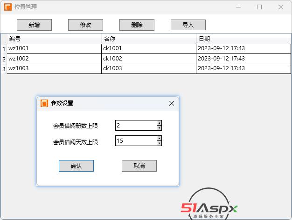Select the wz1003 cell
The image size is (292, 220).
54,69
